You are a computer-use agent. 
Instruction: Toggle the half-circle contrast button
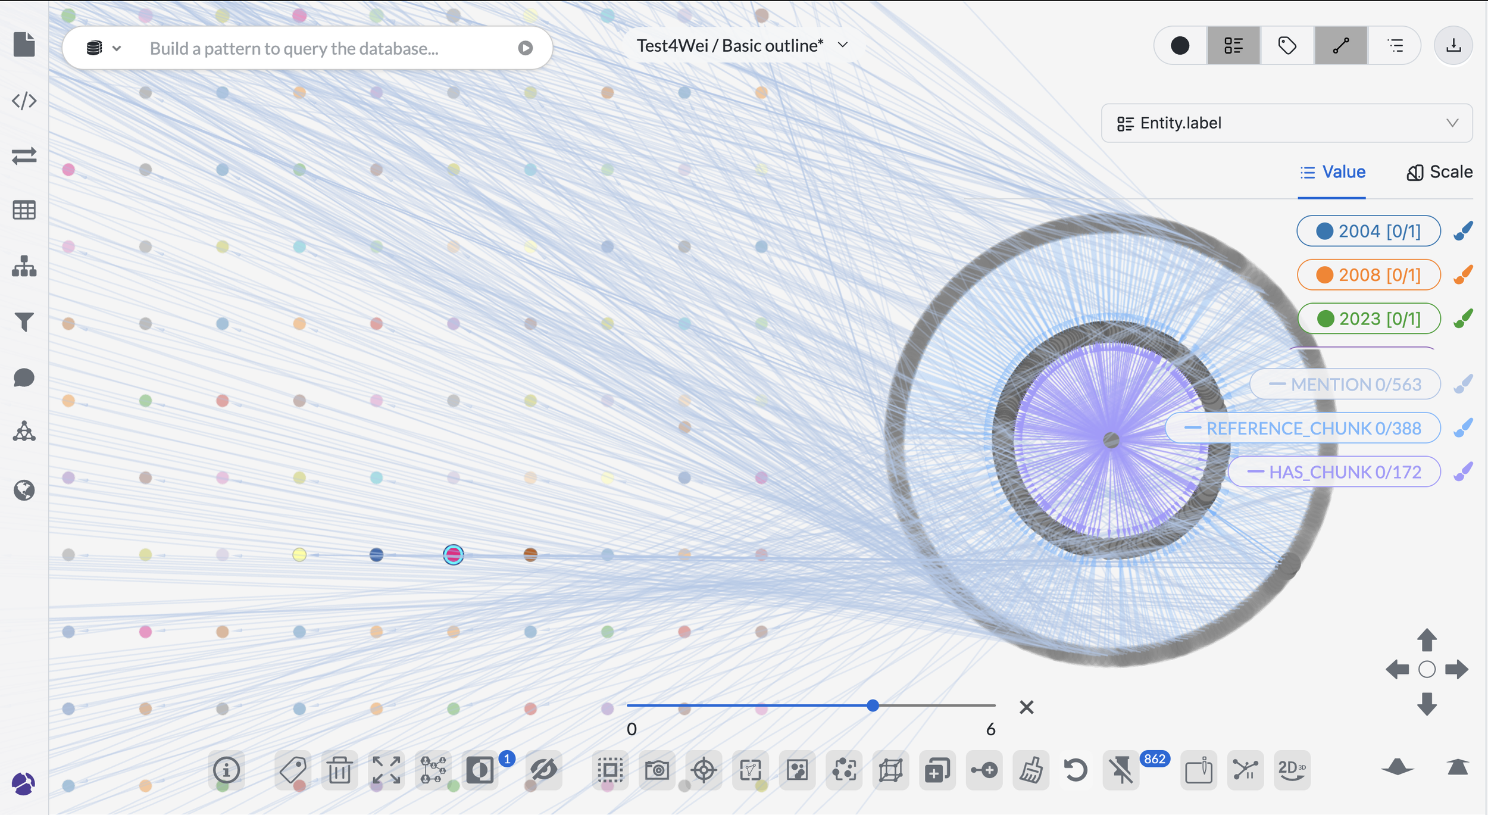point(480,770)
